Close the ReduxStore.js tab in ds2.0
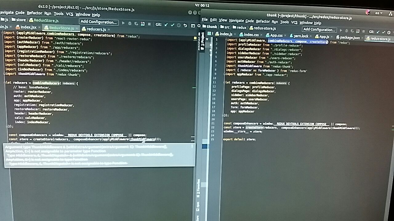394x221 pixels. pyautogui.click(x=77, y=29)
